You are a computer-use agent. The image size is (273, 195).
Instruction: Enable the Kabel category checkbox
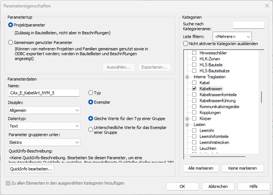click(x=194, y=83)
